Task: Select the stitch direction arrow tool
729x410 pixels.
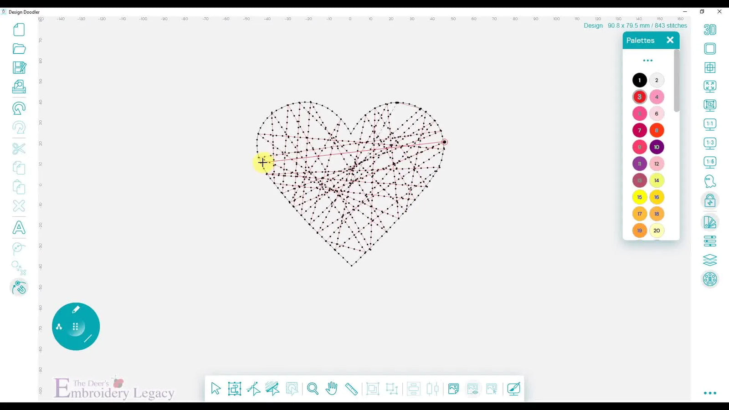Action: coord(273,389)
